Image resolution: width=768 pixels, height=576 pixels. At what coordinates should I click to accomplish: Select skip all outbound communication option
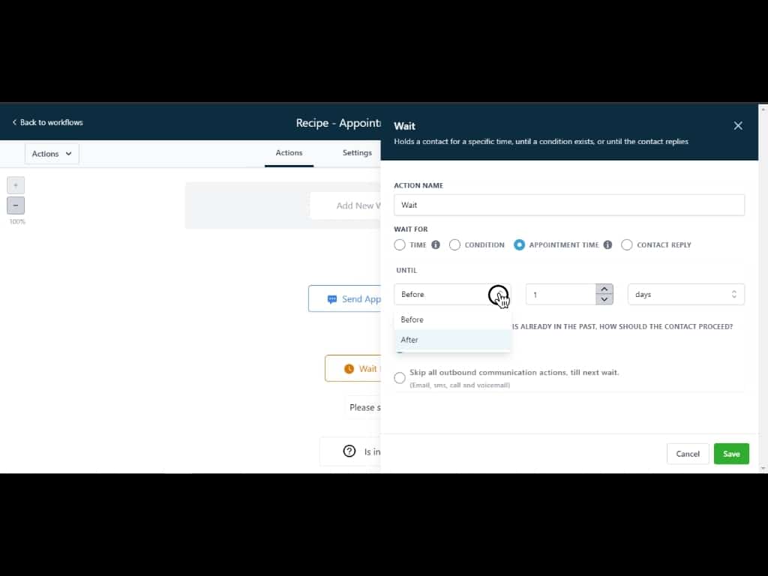coord(400,378)
